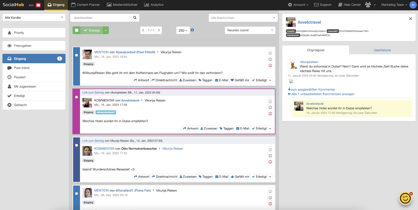Click the AT user avatar
The height and width of the screenshot is (210, 418).
[x=413, y=5]
